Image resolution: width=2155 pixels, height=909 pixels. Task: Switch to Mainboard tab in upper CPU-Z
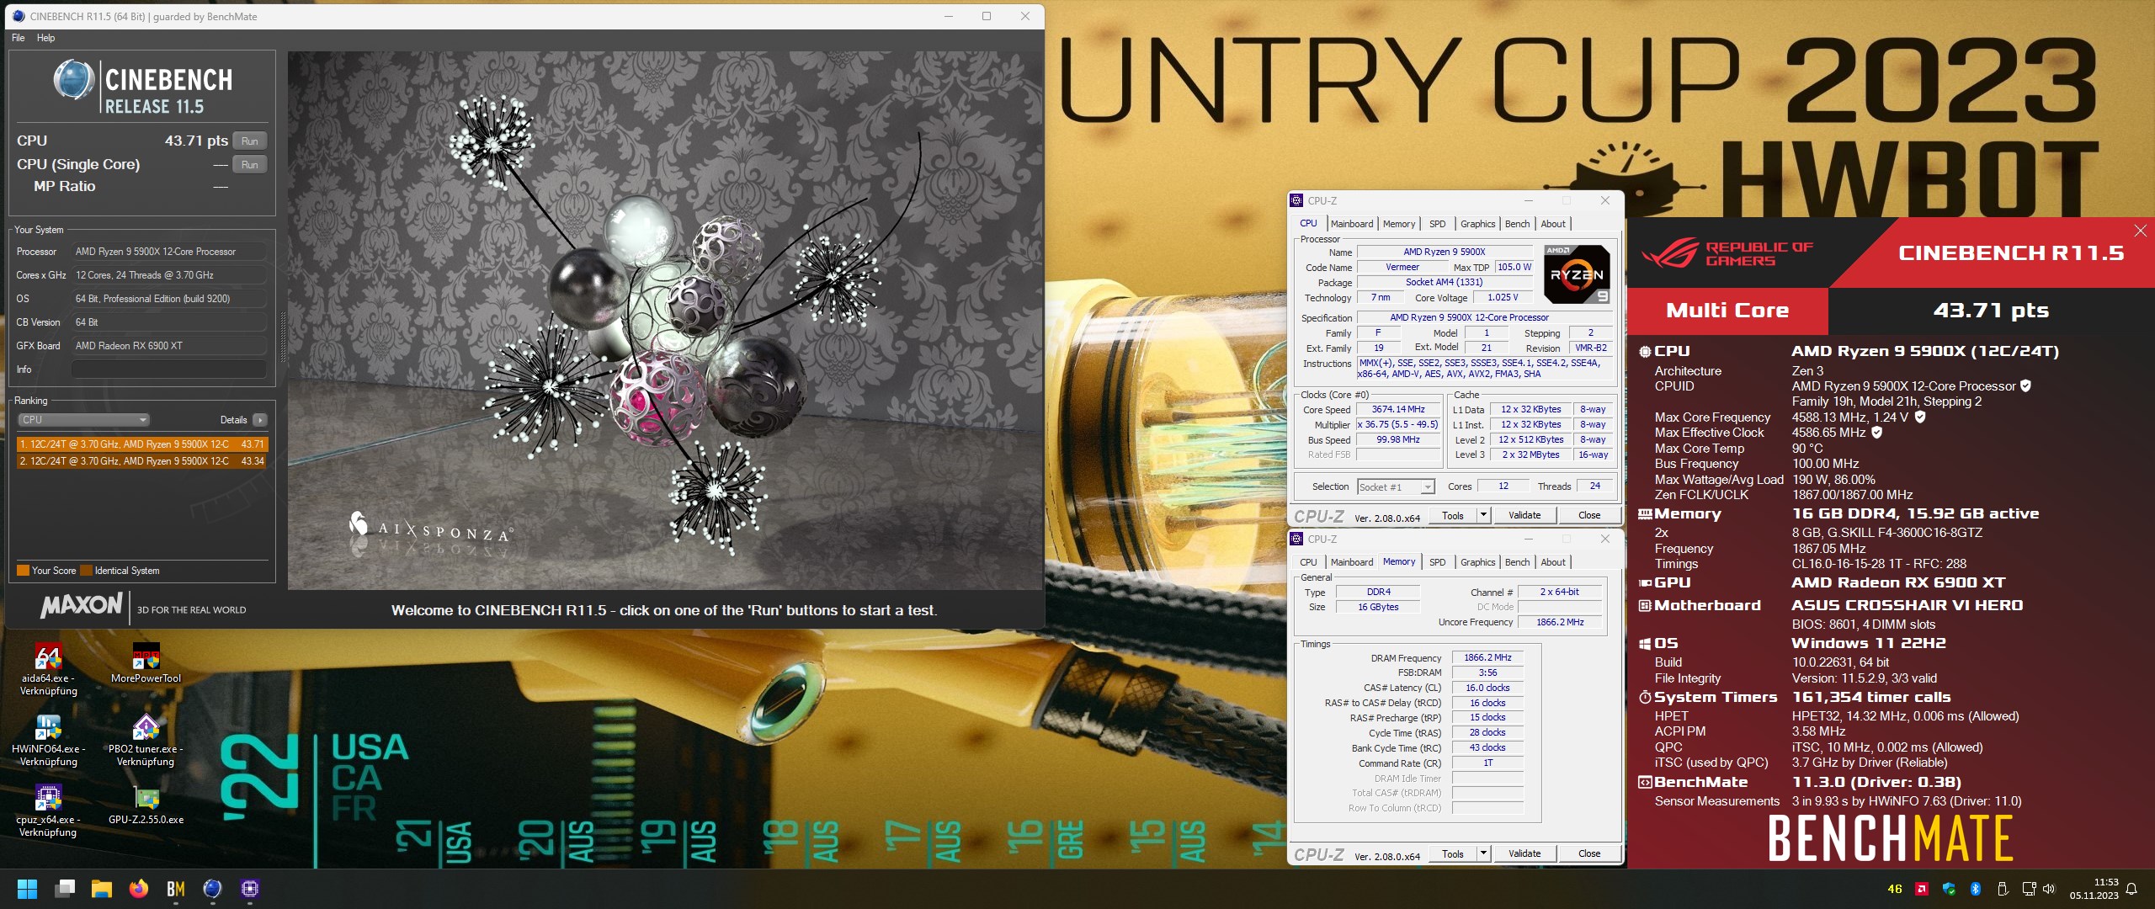pyautogui.click(x=1352, y=224)
